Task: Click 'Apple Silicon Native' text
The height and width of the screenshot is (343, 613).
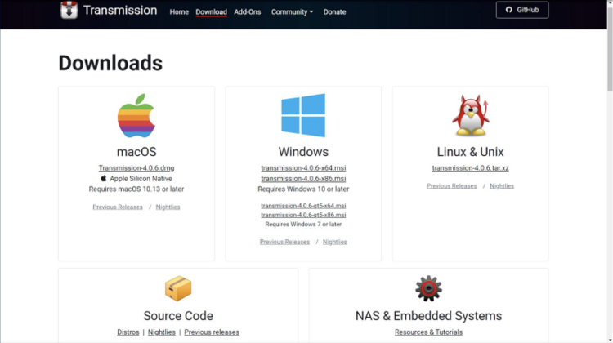Action: point(141,179)
